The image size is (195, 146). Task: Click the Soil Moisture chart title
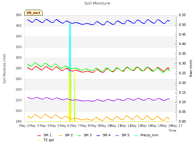pyautogui.click(x=97, y=3)
